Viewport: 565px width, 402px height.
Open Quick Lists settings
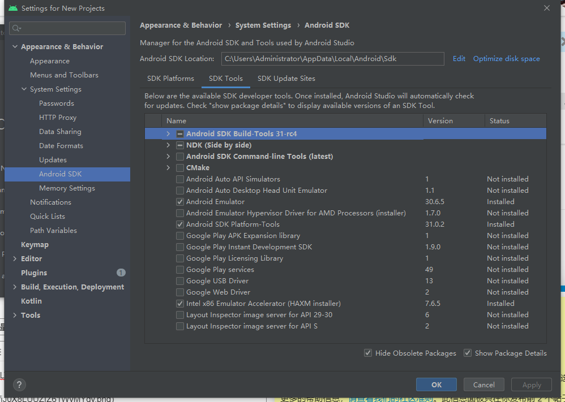48,217
